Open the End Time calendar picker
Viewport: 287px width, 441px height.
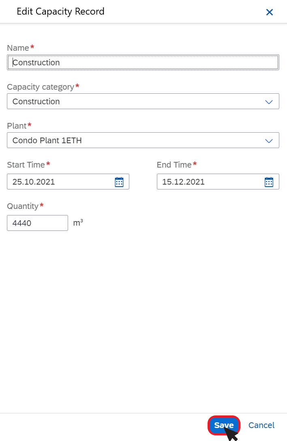(x=269, y=182)
